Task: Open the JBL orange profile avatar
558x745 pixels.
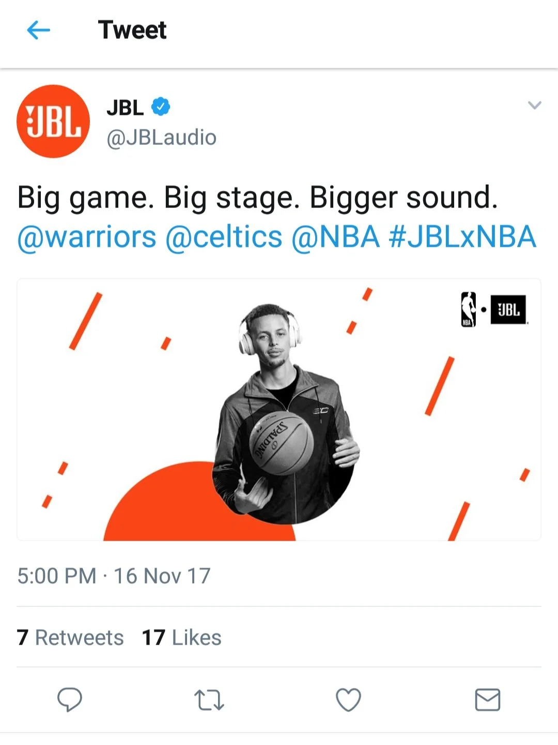Action: [x=53, y=122]
